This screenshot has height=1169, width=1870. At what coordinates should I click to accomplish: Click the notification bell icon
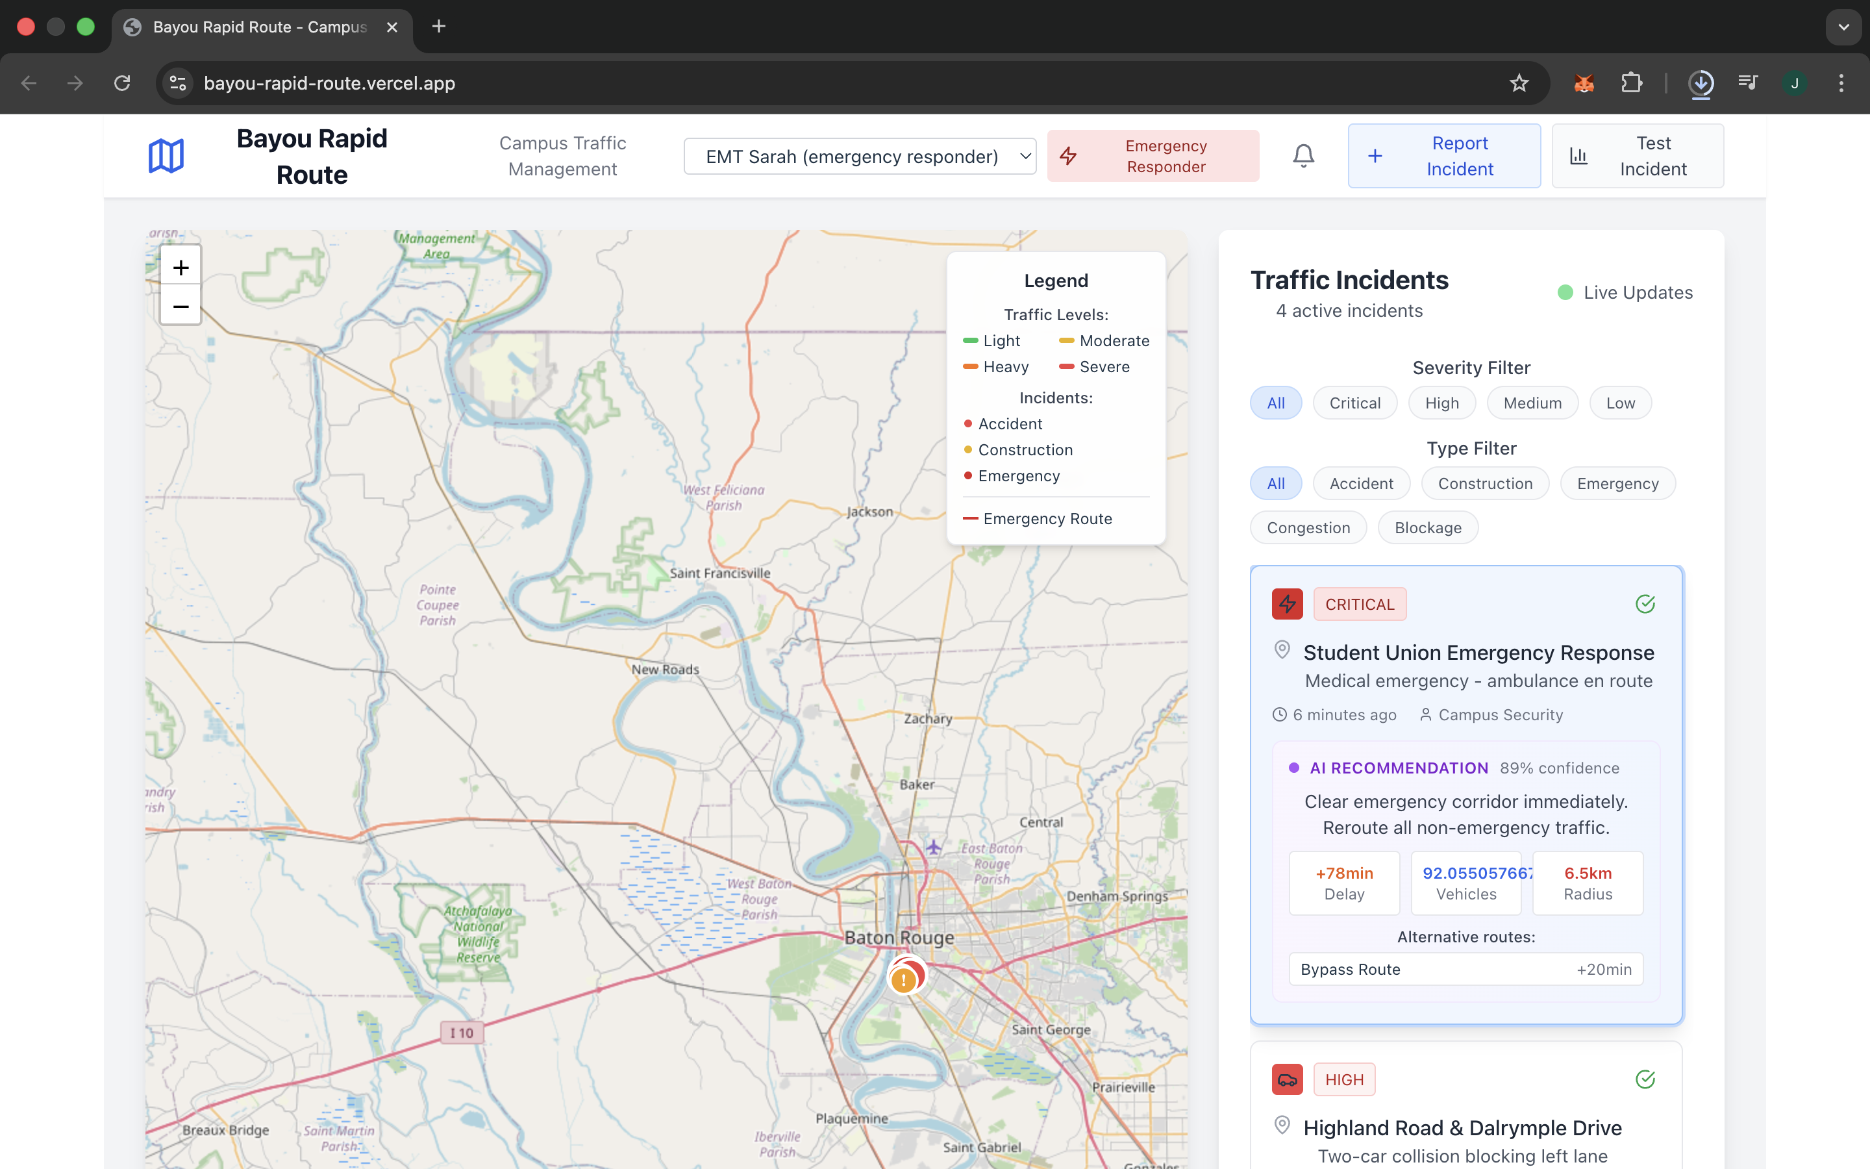[x=1303, y=156]
